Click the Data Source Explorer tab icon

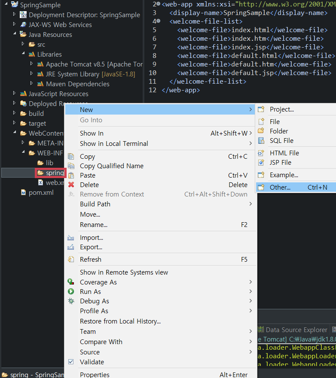click(261, 330)
